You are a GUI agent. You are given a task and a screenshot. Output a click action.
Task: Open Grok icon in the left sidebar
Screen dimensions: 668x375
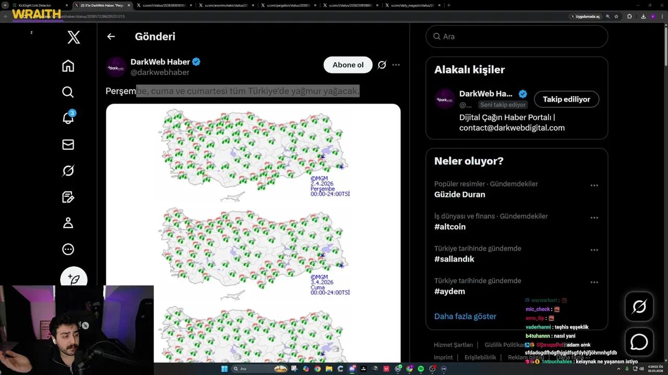(68, 171)
